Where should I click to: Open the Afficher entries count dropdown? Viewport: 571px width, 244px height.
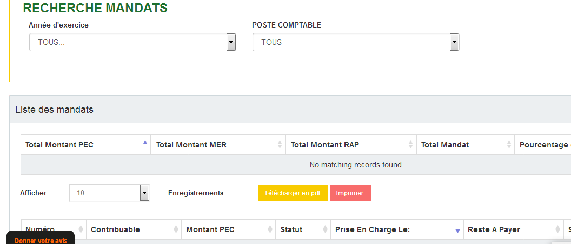[144, 193]
